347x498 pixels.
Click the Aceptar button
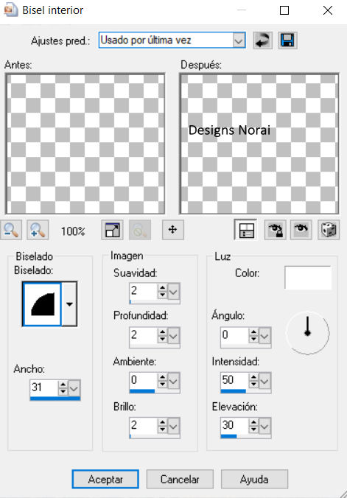click(x=105, y=479)
